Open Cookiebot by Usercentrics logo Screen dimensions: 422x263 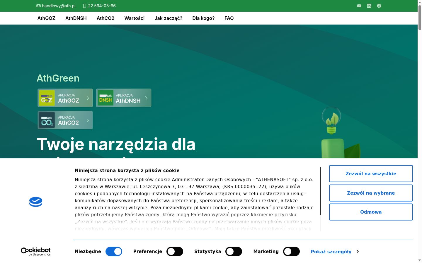pos(36,252)
